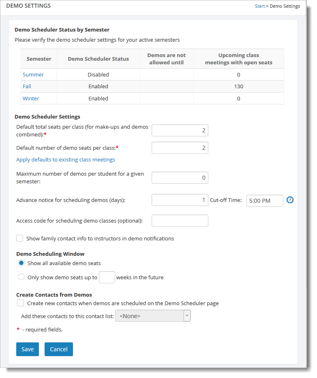Open the contact list dropdown showing <None>
The image size is (317, 378).
(153, 316)
